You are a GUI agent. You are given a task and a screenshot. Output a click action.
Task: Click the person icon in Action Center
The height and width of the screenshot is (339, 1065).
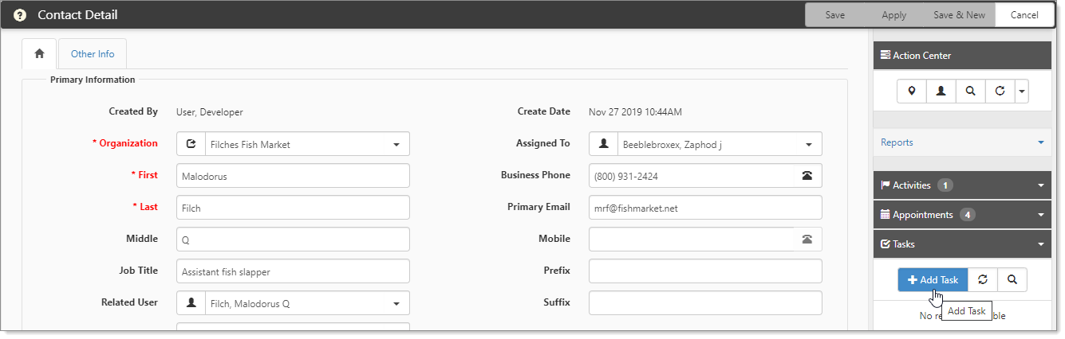tap(941, 92)
